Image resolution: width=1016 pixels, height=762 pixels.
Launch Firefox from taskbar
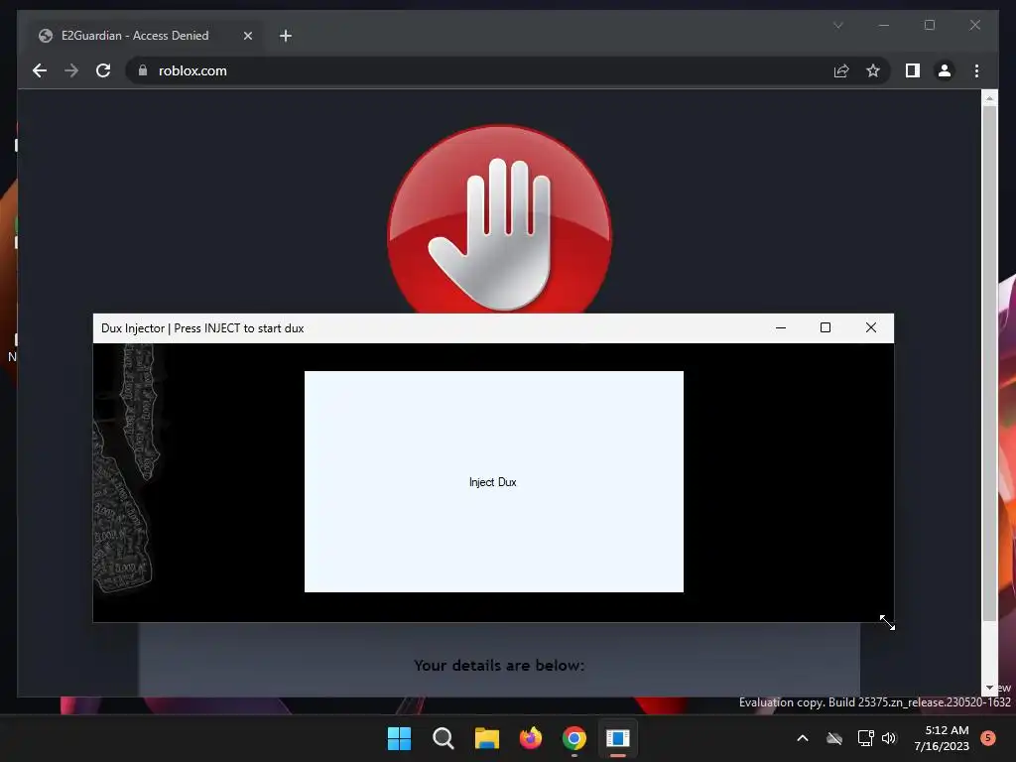tap(531, 738)
